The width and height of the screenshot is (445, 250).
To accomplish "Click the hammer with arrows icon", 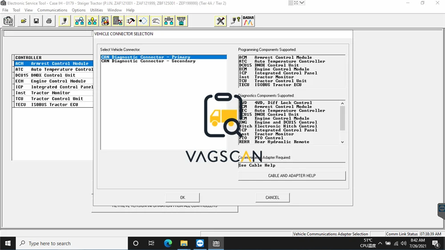I will pos(130,21).
